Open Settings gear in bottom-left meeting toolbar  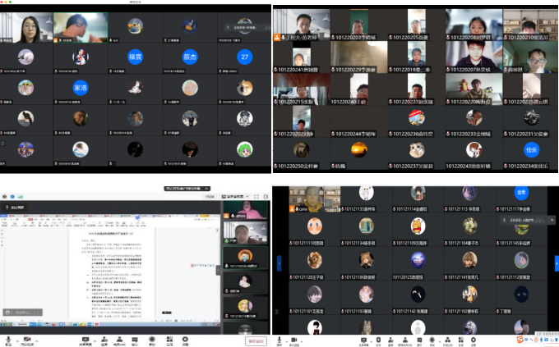point(184,340)
